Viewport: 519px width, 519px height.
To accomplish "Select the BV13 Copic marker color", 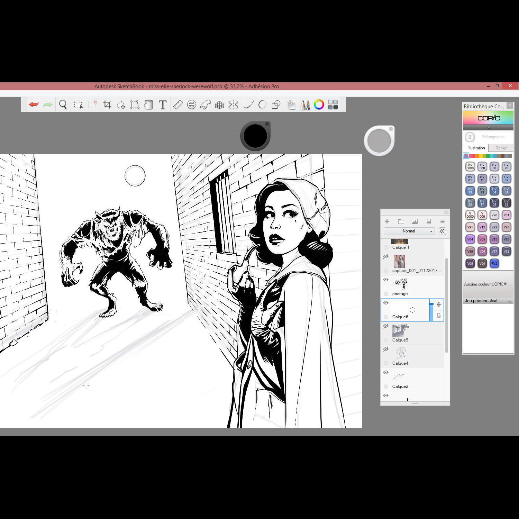I will tap(470, 191).
